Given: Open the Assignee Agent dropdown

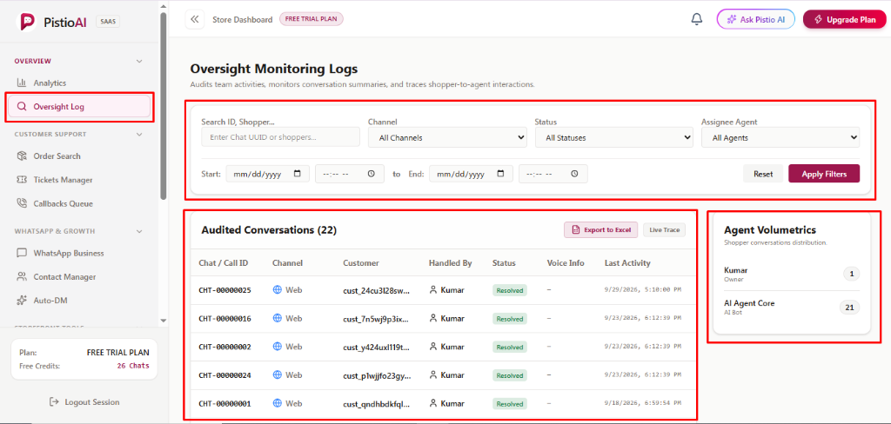Looking at the screenshot, I should (780, 137).
